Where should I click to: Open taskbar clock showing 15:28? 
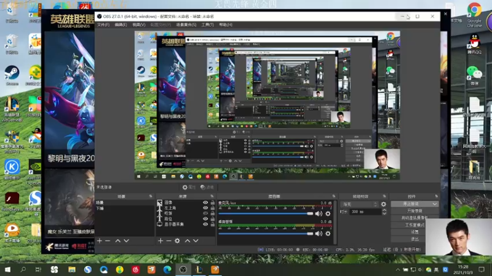(463, 269)
